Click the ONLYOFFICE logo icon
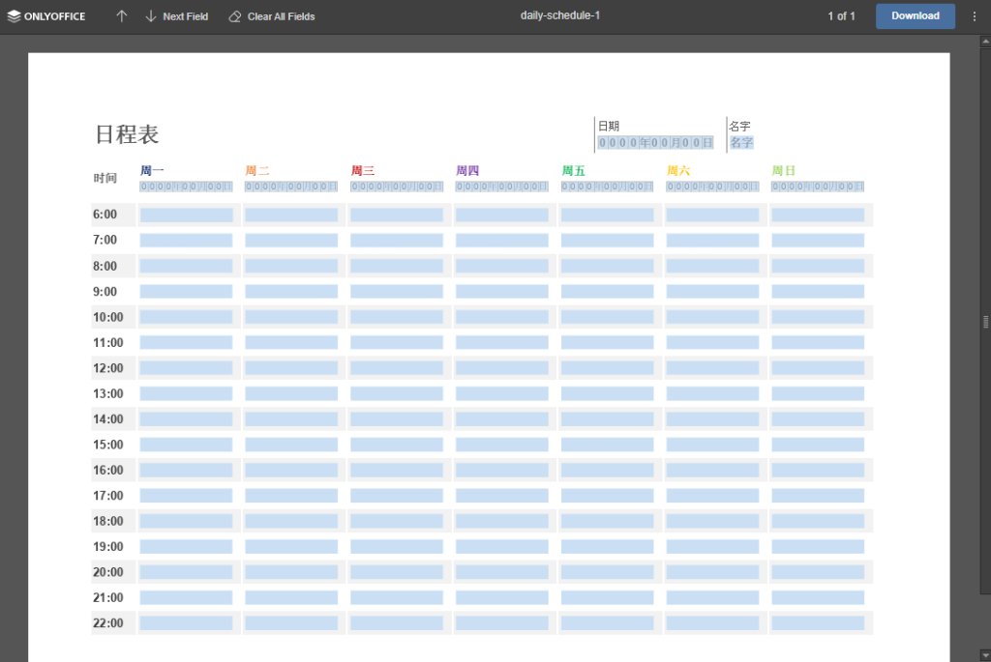 tap(14, 16)
